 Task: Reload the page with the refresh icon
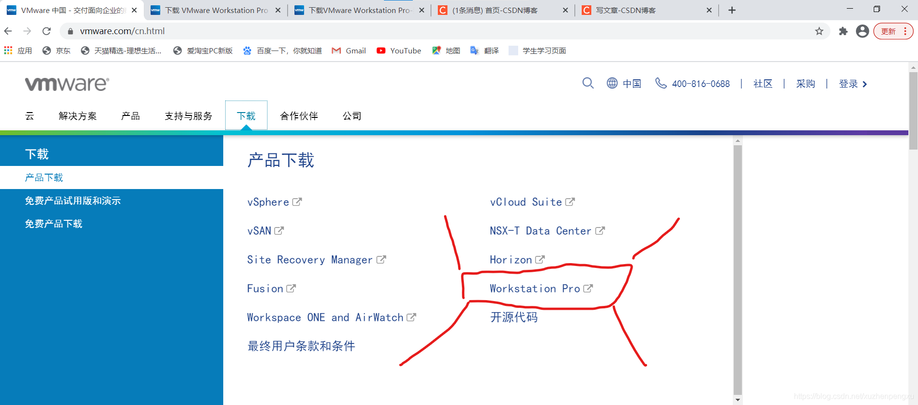[47, 31]
